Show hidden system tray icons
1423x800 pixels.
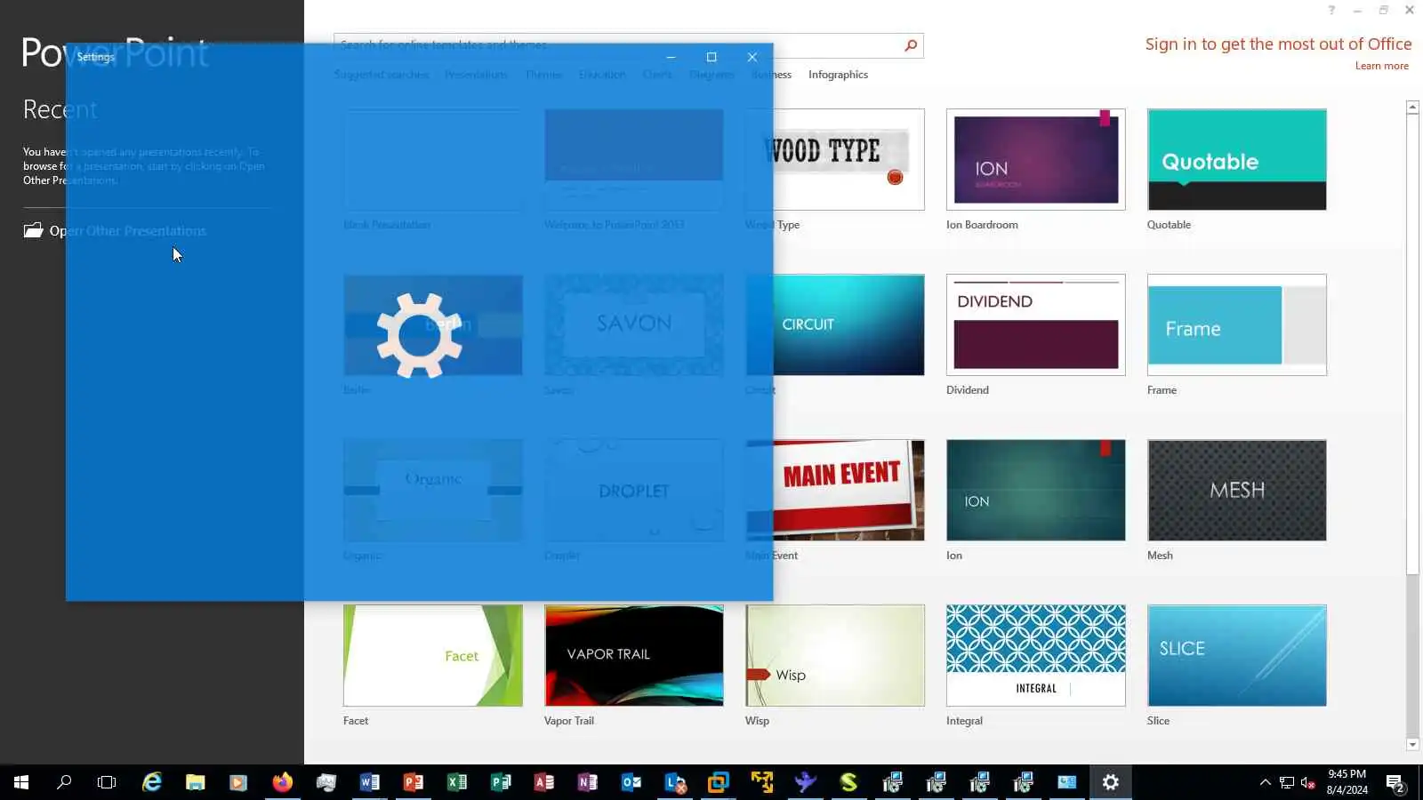tap(1265, 782)
